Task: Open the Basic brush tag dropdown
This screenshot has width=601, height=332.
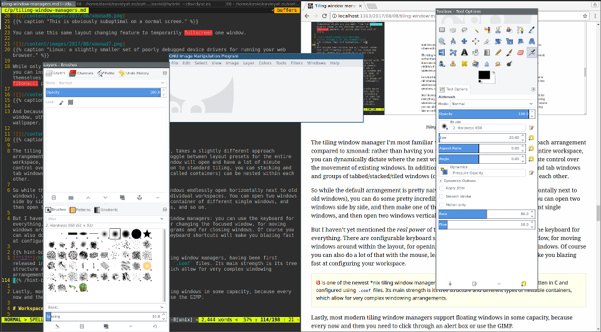Action: (x=106, y=308)
